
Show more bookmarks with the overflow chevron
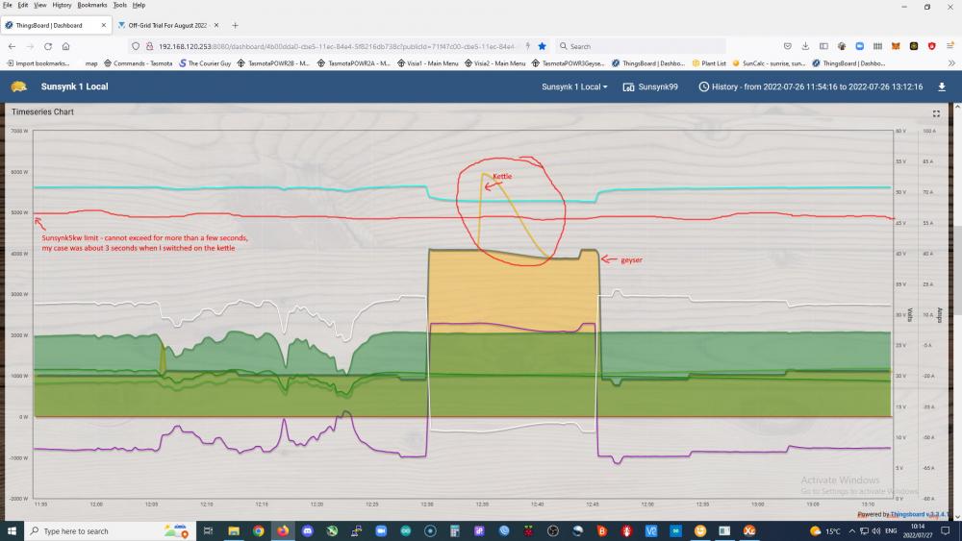(951, 63)
